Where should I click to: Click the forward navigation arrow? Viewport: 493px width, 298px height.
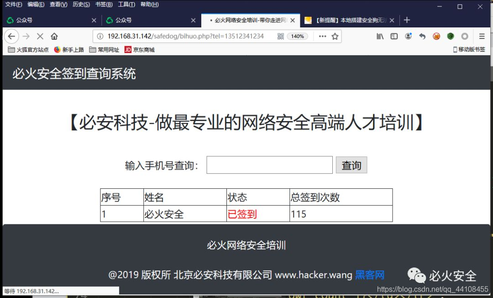26,36
